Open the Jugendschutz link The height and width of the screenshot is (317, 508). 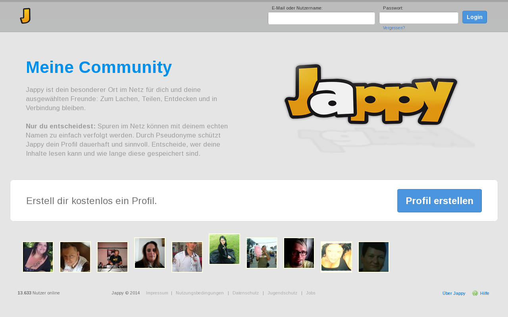[x=282, y=293]
